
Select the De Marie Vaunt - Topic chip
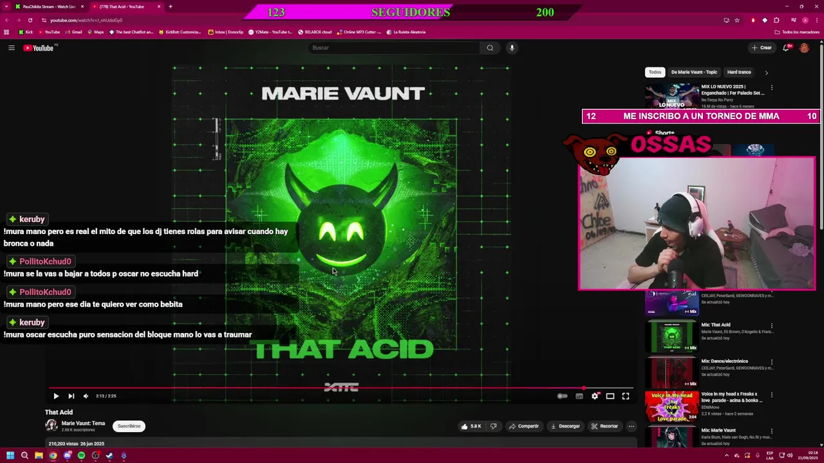point(694,72)
